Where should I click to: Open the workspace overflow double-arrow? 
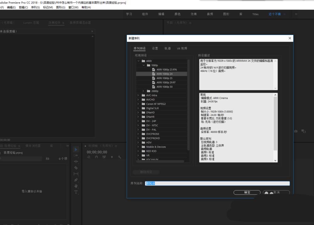(x=296, y=14)
